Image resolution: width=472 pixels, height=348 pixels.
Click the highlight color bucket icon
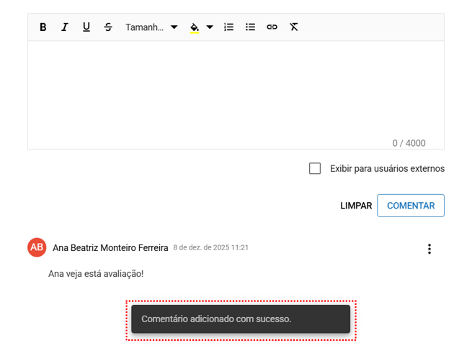(x=195, y=27)
